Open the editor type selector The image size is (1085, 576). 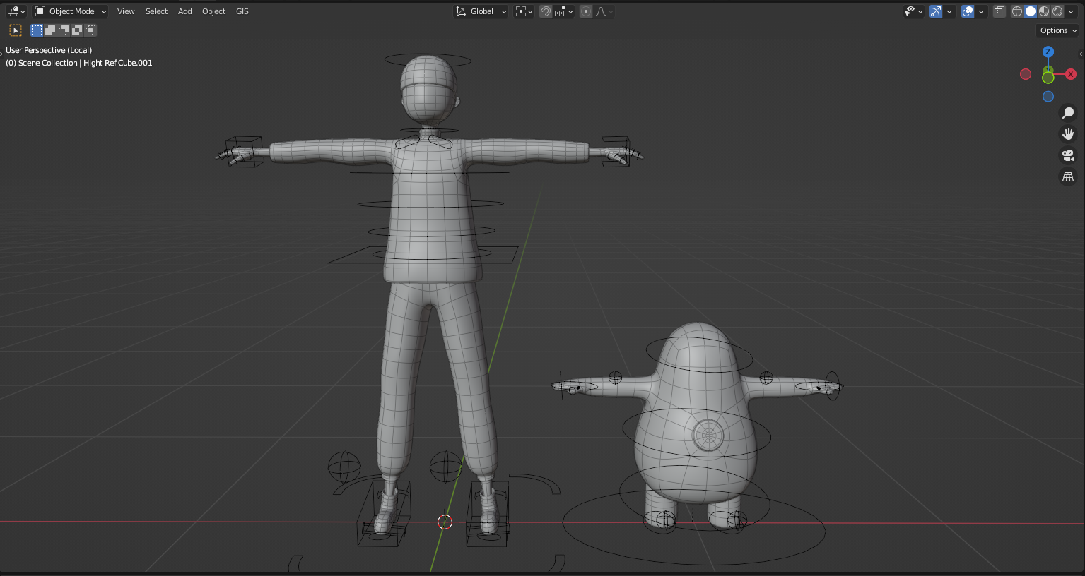click(16, 11)
